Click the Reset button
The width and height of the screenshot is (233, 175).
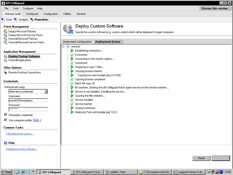(x=201, y=158)
